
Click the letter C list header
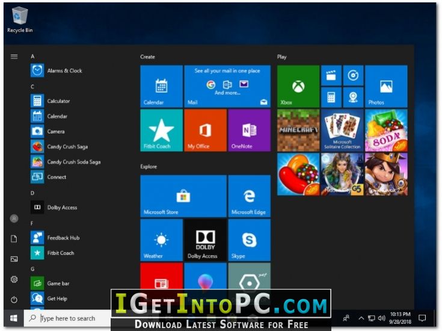[x=32, y=87]
